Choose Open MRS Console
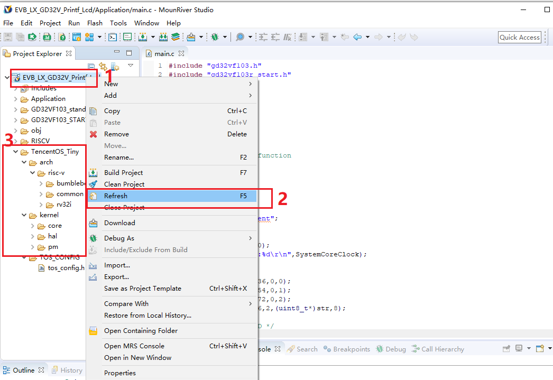The height and width of the screenshot is (380, 553). (x=172, y=346)
